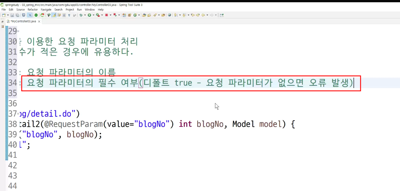Click the Open Task search icon
The width and height of the screenshot is (400, 191).
tap(48, 15)
